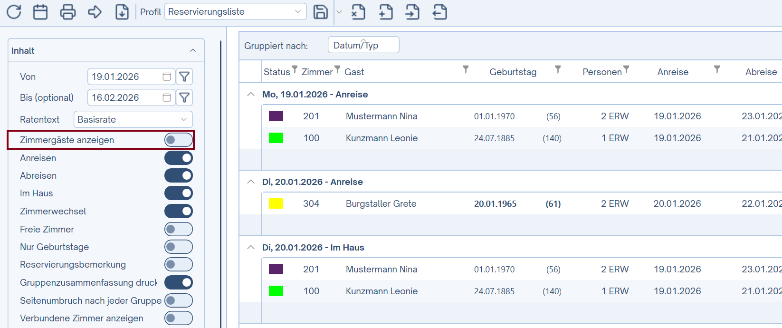The image size is (782, 328).
Task: Click the import profile document icon
Action: point(412,12)
